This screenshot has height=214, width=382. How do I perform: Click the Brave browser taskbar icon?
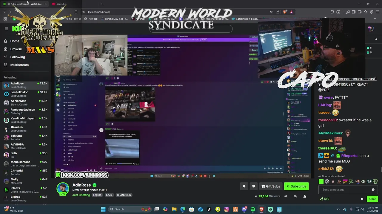(x=262, y=209)
